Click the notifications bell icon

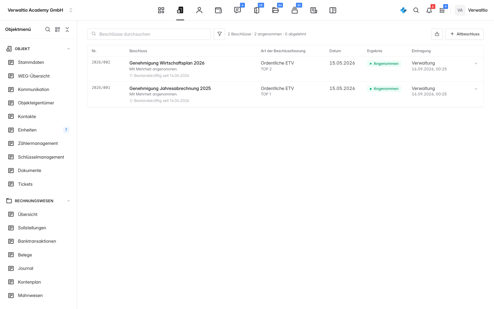429,10
